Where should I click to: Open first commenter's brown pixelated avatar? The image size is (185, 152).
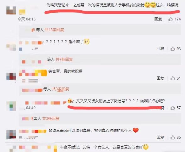tap(11, 10)
